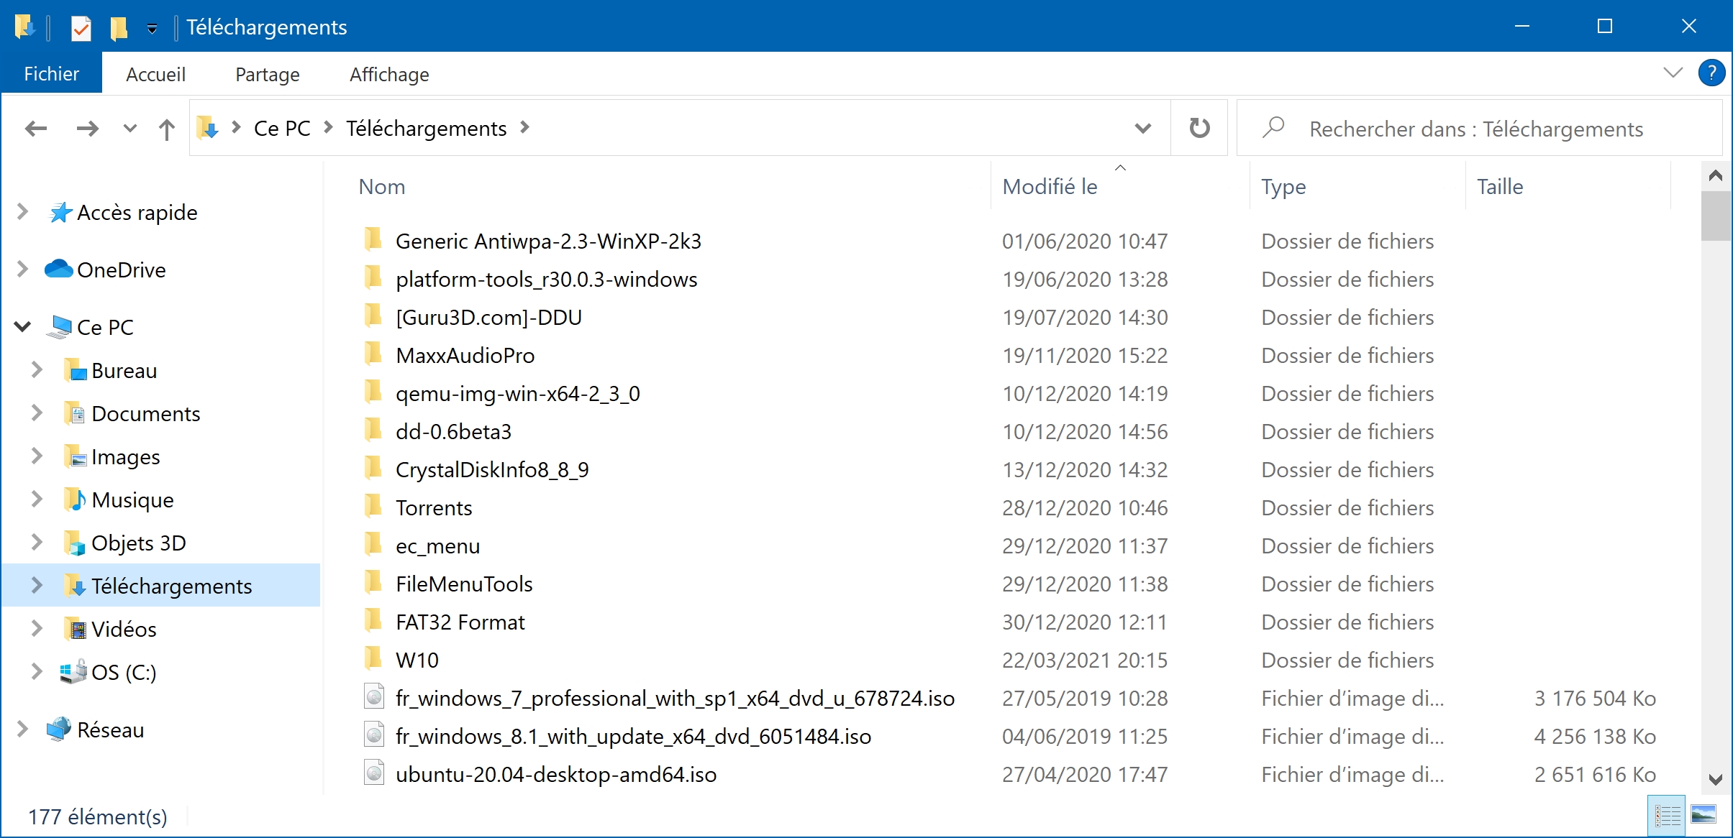The width and height of the screenshot is (1733, 838).
Task: Expand the Images tree node
Action: (37, 456)
